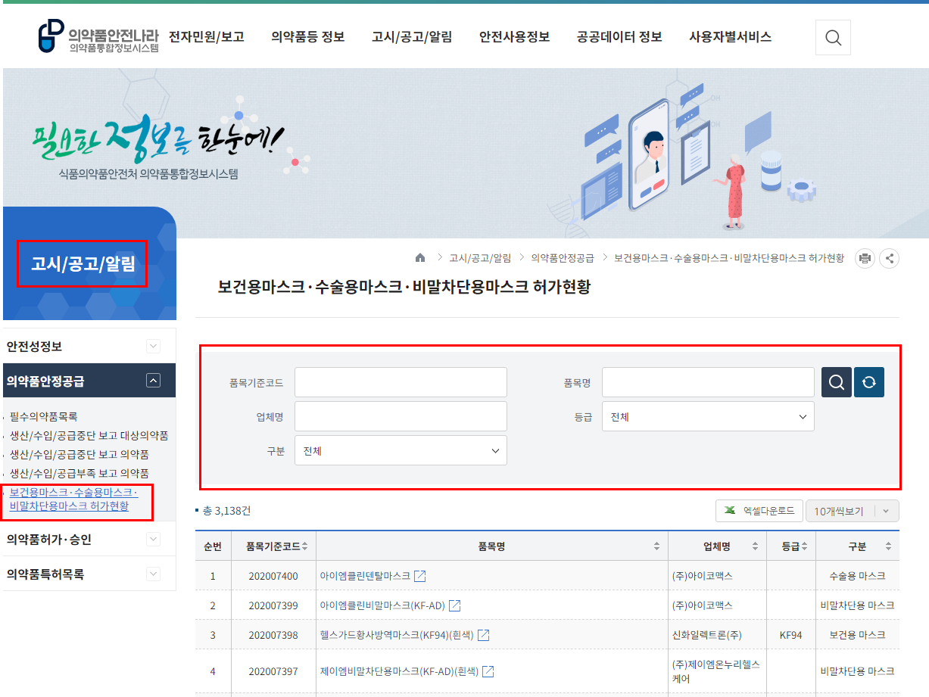Open external link icon for 제이엠비말차단용마스크
Viewport: 929px width, 697px height.
pyautogui.click(x=488, y=671)
